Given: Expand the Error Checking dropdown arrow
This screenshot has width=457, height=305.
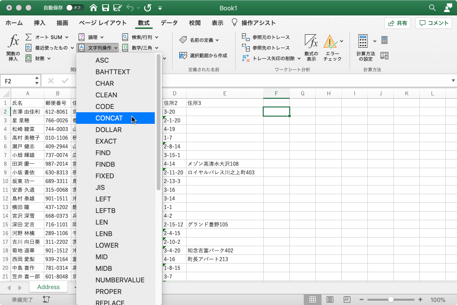Looking at the screenshot, I should [342, 41].
